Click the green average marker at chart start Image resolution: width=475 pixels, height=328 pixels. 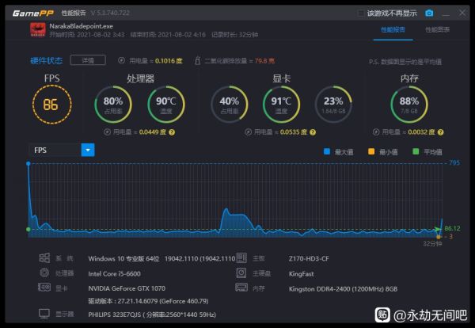click(x=28, y=230)
